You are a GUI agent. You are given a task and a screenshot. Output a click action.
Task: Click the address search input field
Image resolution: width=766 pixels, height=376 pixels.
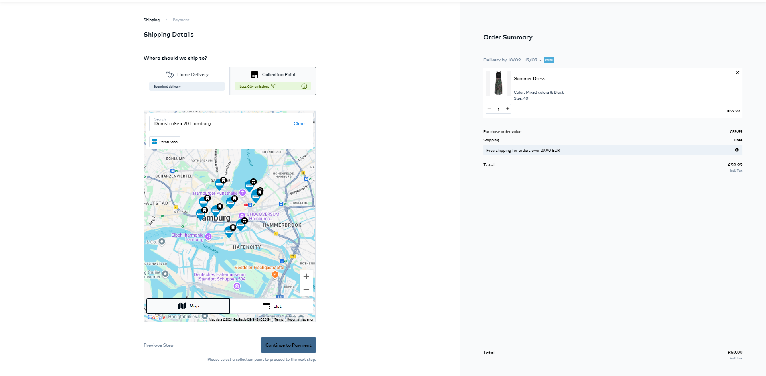[x=219, y=123]
